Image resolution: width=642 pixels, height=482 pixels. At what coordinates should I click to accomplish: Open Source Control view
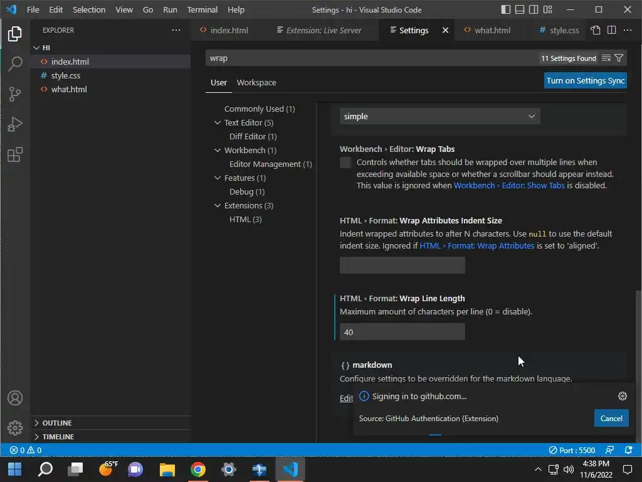[15, 94]
